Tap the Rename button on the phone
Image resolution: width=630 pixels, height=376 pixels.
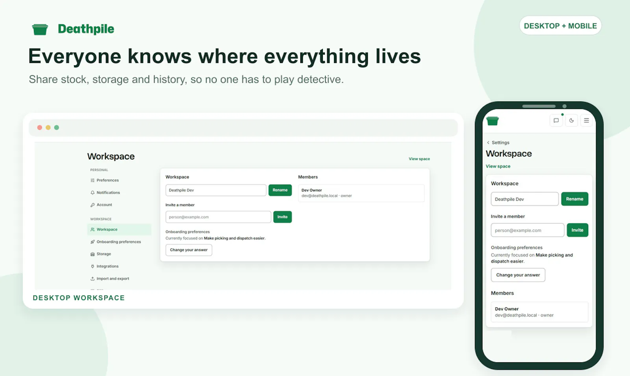point(574,199)
